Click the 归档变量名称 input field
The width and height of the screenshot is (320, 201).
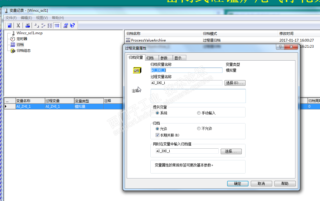click(x=187, y=70)
